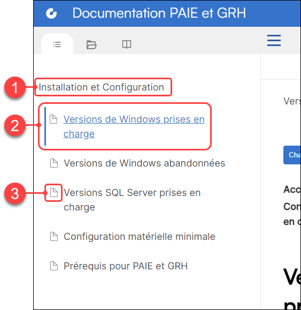The width and height of the screenshot is (301, 310).
Task: Open the Versions de Windows prises en charge link
Action: tap(134, 126)
